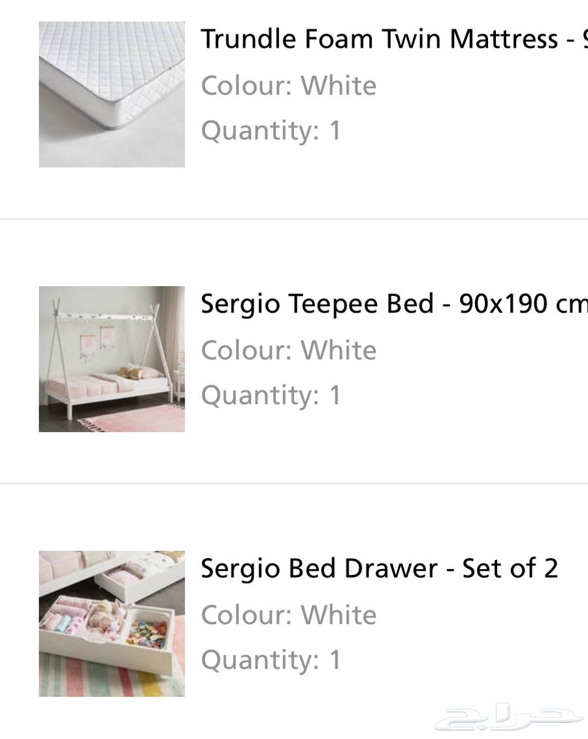Click the pink rug in the teepee bed photo
The height and width of the screenshot is (739, 588).
pyautogui.click(x=137, y=418)
